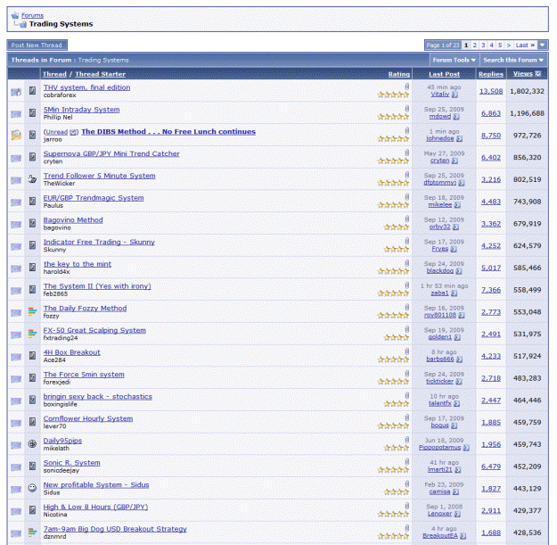Sort threads by Replies column
Image resolution: width=557 pixels, height=545 pixels.
tap(491, 74)
